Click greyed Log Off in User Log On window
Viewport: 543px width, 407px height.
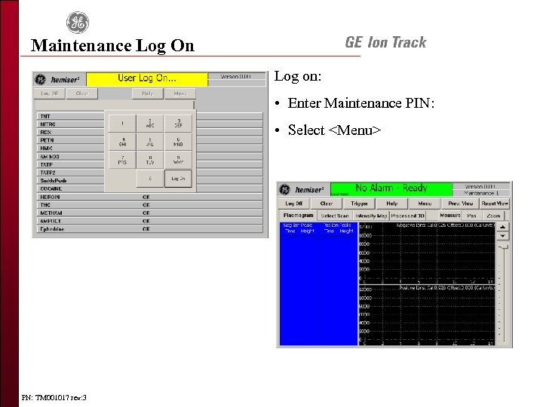coord(49,93)
